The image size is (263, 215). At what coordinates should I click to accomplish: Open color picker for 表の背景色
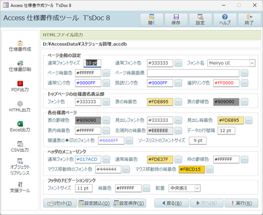click(x=178, y=102)
